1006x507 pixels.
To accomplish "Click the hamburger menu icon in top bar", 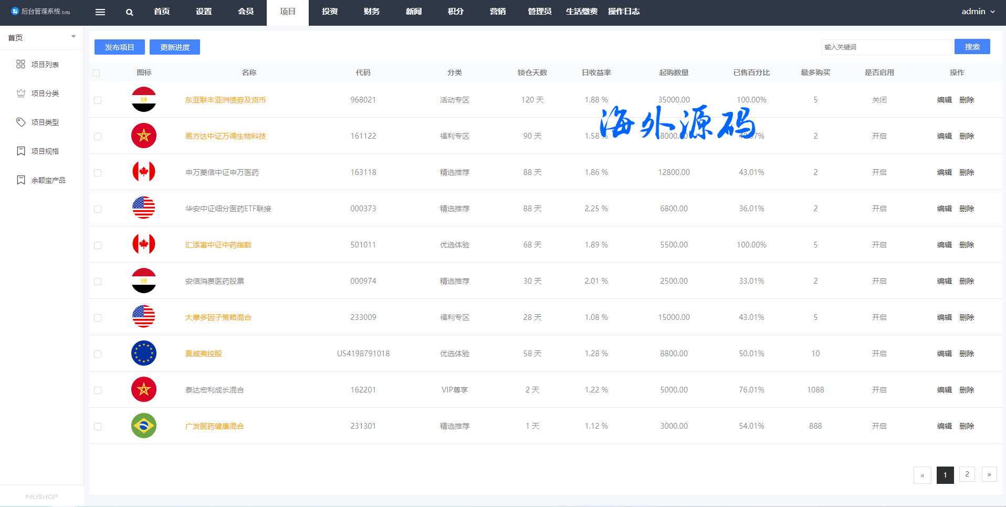I will pyautogui.click(x=100, y=12).
